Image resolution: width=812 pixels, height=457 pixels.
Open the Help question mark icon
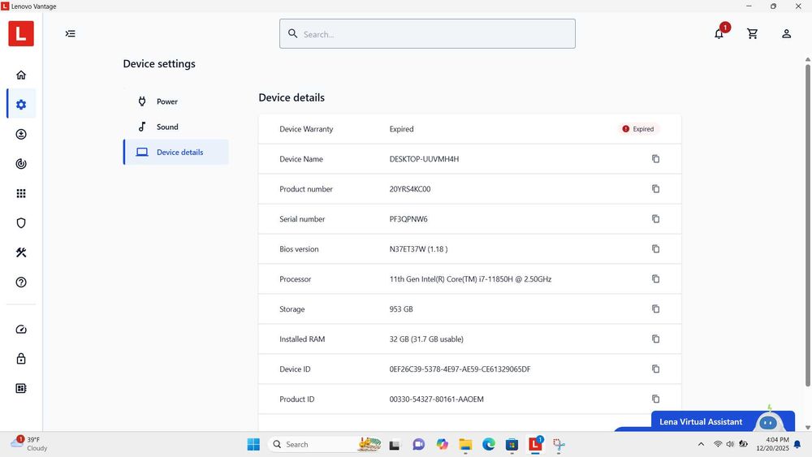(21, 282)
